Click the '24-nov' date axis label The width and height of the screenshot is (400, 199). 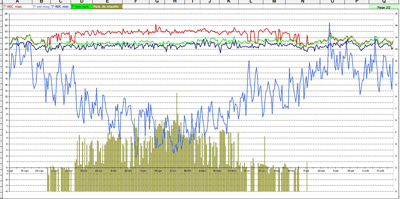99,171
